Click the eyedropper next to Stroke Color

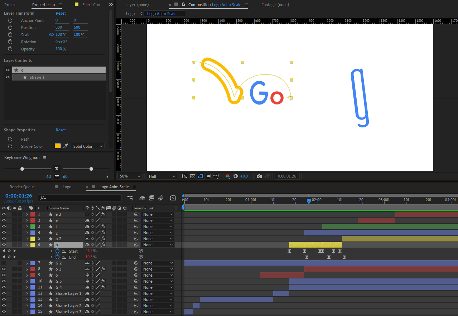pyautogui.click(x=66, y=146)
